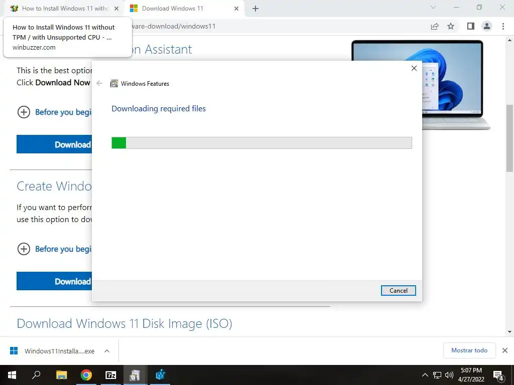Click Download button under Installation Assistant
This screenshot has width=514, height=385.
tap(54, 144)
